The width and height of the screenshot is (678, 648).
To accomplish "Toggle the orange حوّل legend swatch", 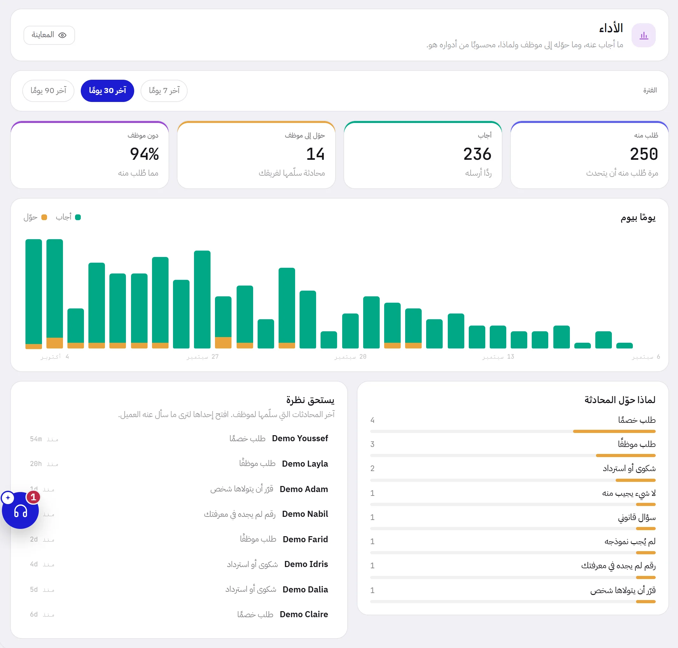I will click(44, 217).
